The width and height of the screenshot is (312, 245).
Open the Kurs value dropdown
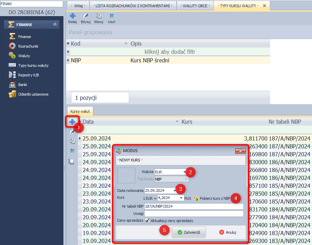point(181,198)
